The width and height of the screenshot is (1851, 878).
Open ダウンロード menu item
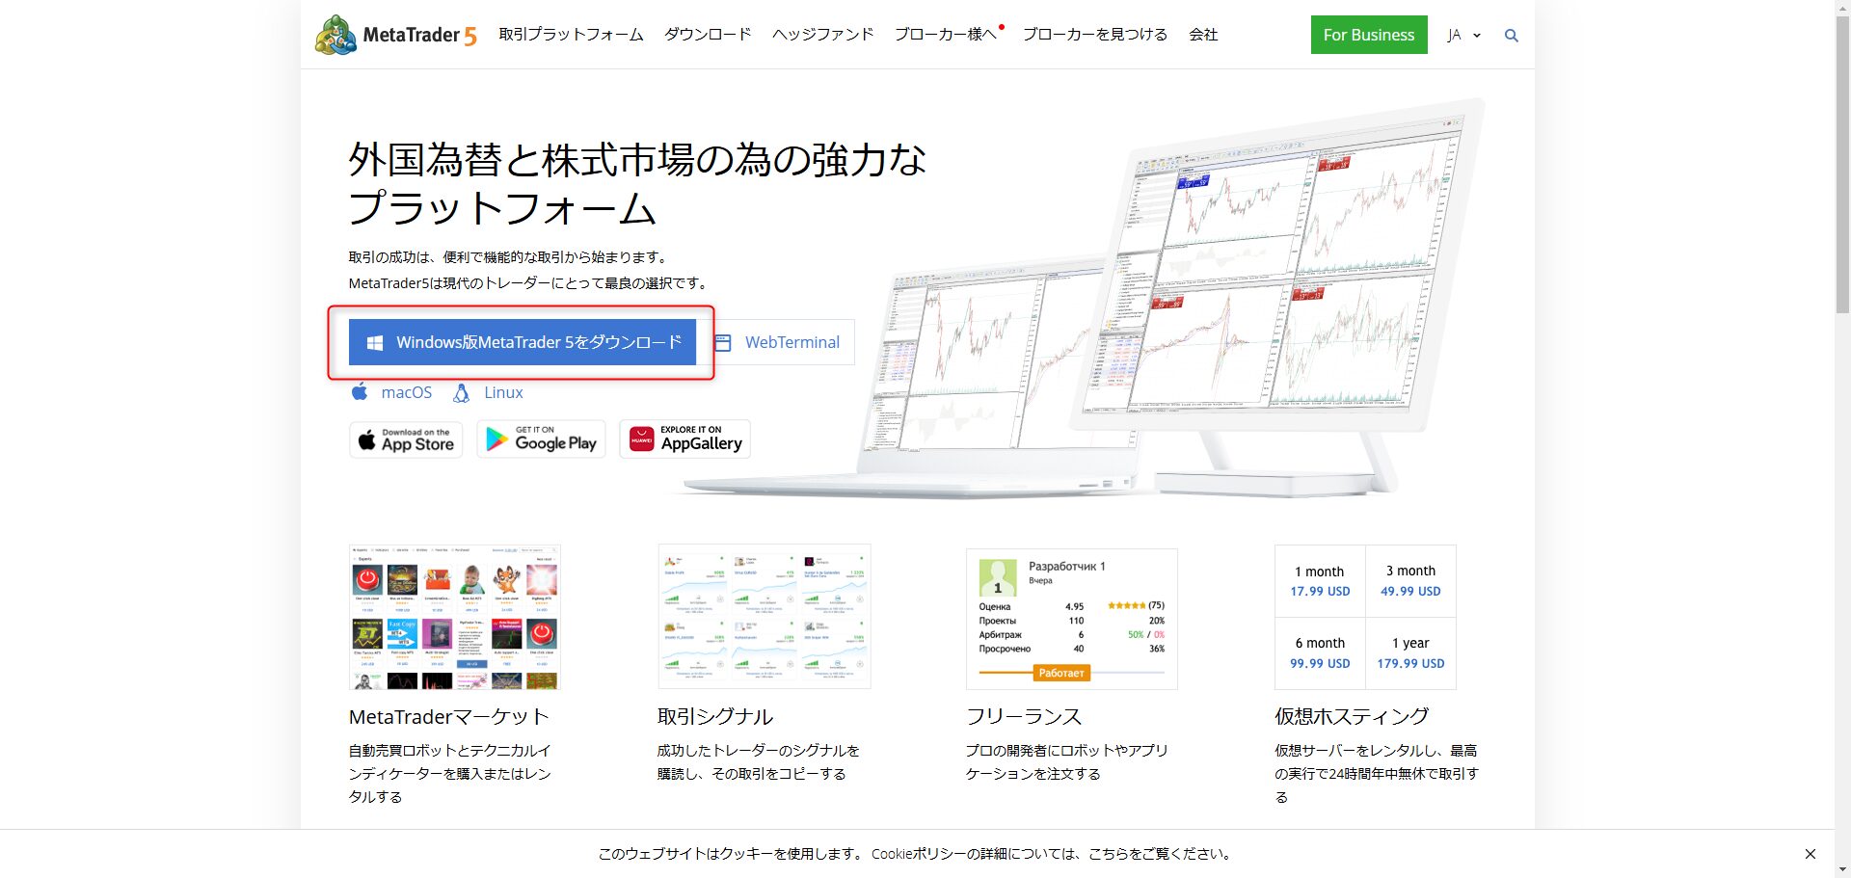click(708, 35)
